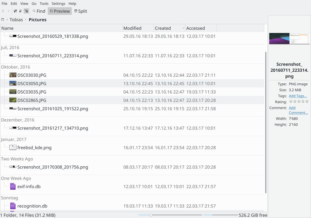The height and width of the screenshot is (218, 311).
Task: Click Tobias in the breadcrumb path
Action: point(16,20)
